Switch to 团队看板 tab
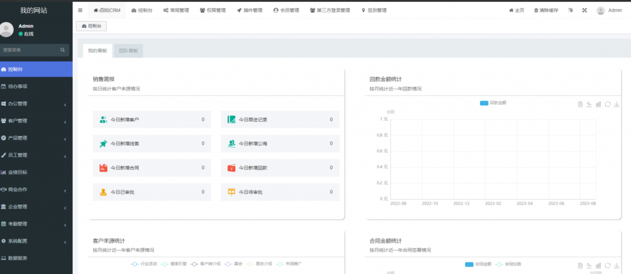The image size is (631, 274). [x=128, y=50]
